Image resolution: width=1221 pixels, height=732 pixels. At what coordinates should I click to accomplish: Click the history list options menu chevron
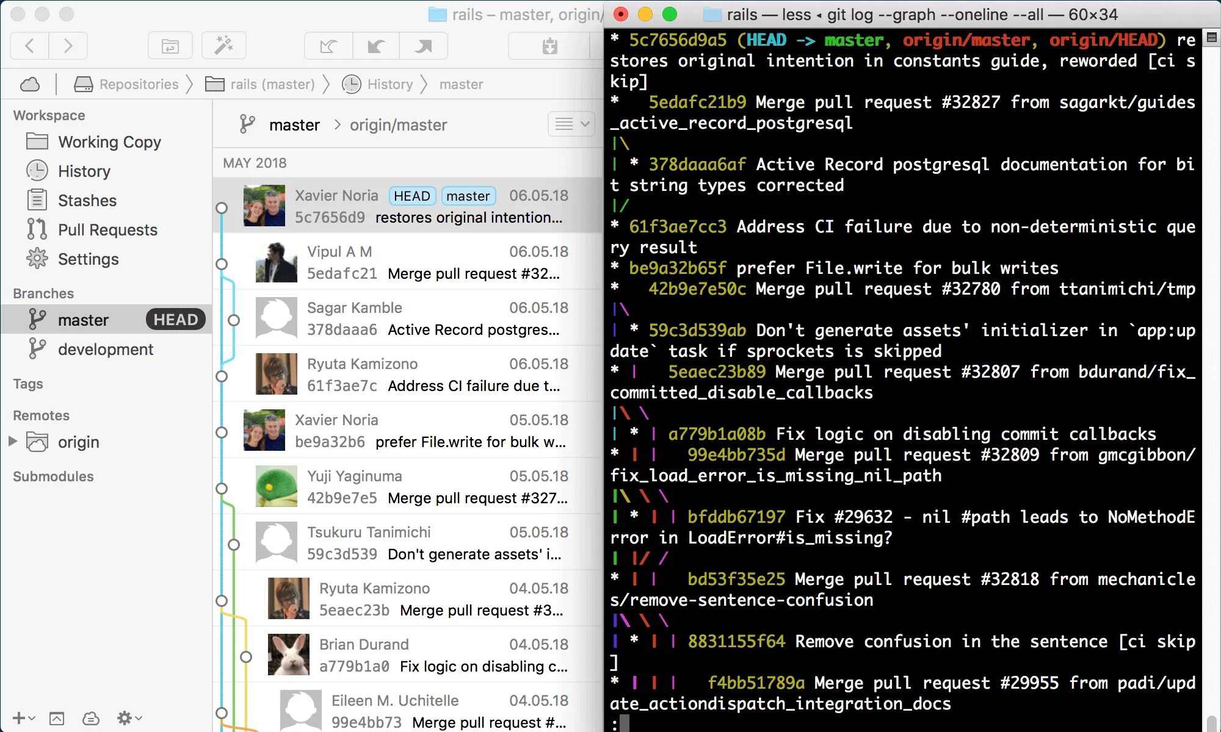585,124
